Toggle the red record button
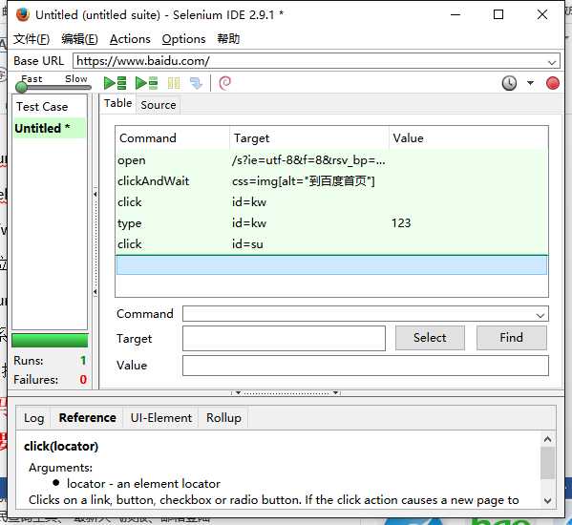Viewport: 572px width, 525px height. point(553,83)
